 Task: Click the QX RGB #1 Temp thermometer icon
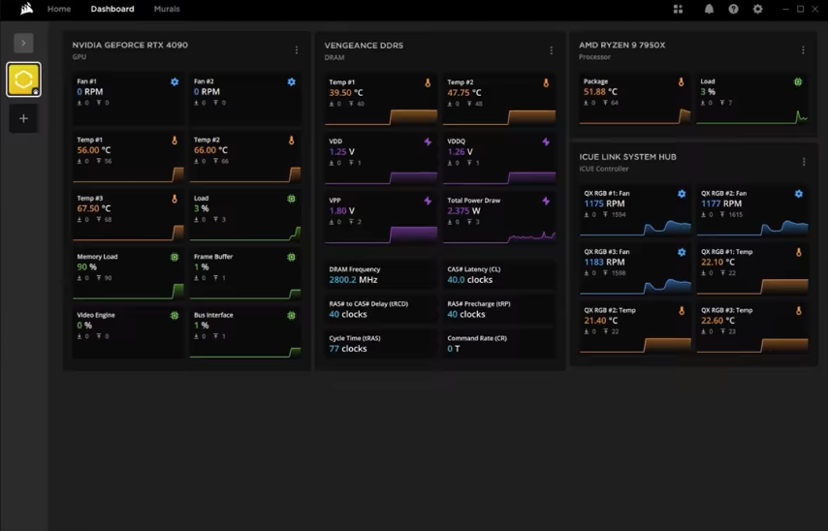click(799, 253)
